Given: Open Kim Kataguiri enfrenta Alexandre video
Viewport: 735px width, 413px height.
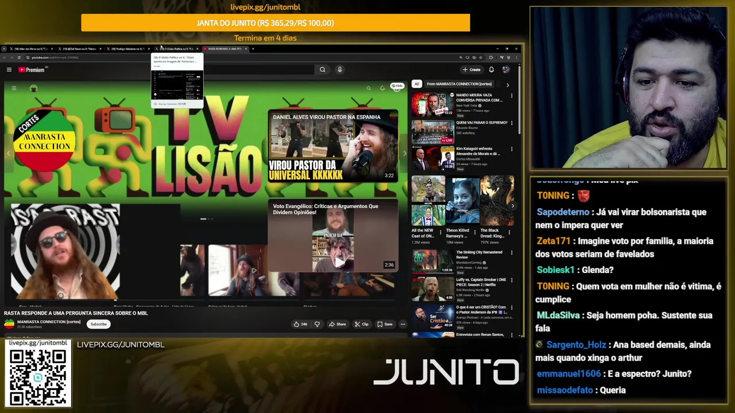Looking at the screenshot, I should (x=462, y=158).
